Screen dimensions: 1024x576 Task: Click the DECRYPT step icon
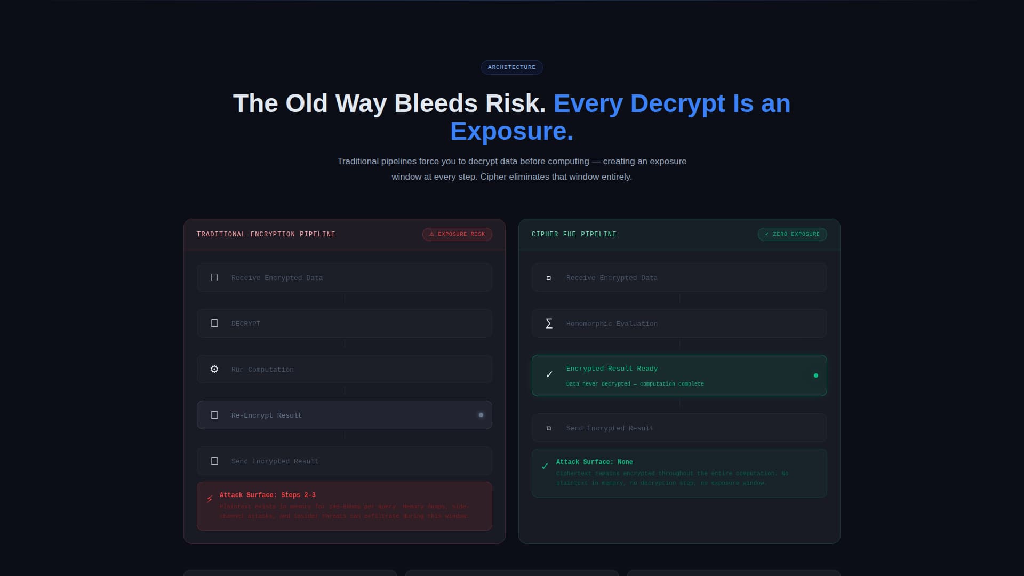tap(214, 323)
